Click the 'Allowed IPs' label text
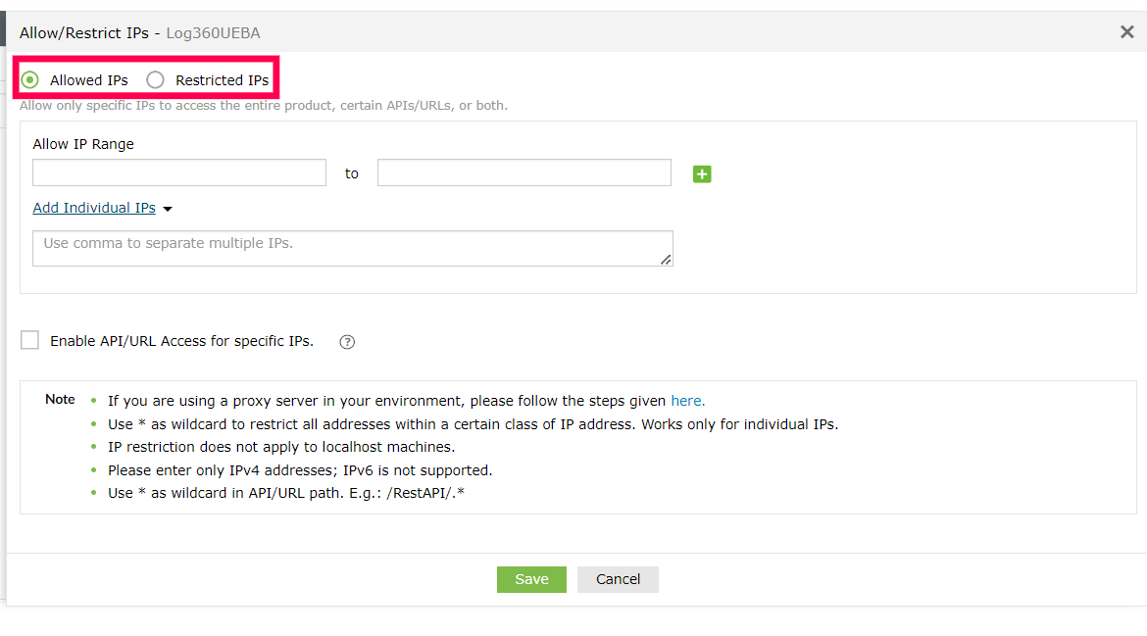The height and width of the screenshot is (636, 1147). (x=89, y=80)
